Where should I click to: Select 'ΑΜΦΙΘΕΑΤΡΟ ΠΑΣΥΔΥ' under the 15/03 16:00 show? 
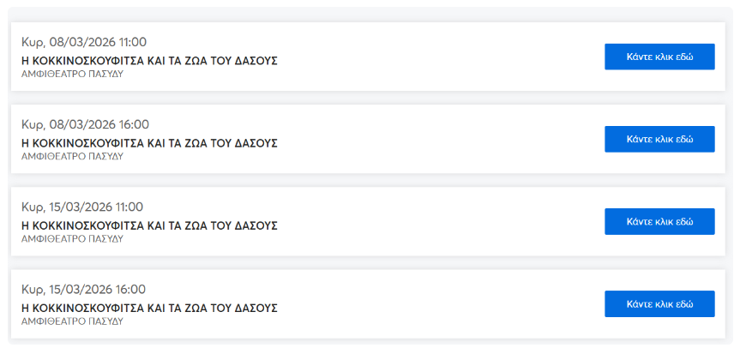[x=72, y=321]
